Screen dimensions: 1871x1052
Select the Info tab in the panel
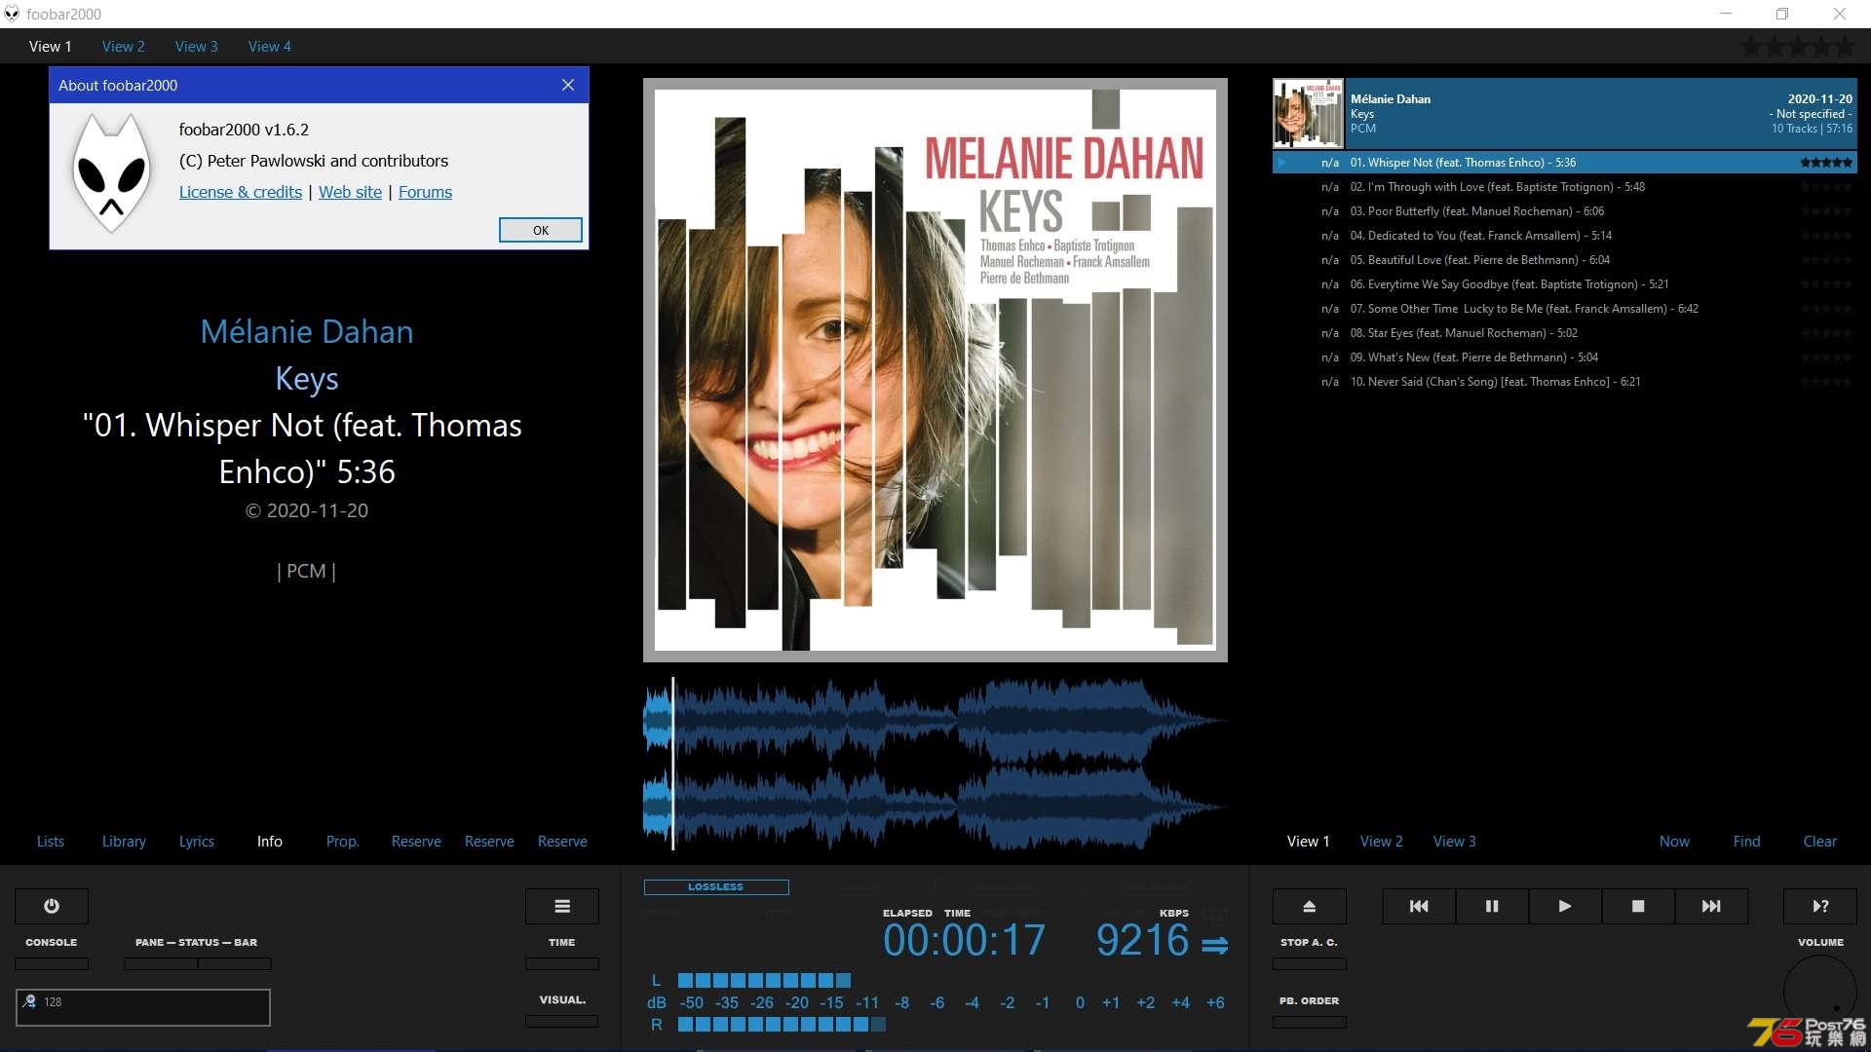[x=269, y=842]
